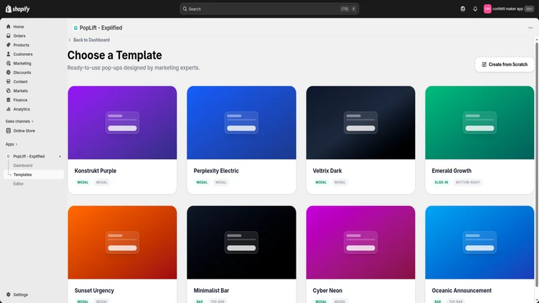The image size is (539, 303).
Task: Expand the Sales channels section
Action: [x=20, y=121]
